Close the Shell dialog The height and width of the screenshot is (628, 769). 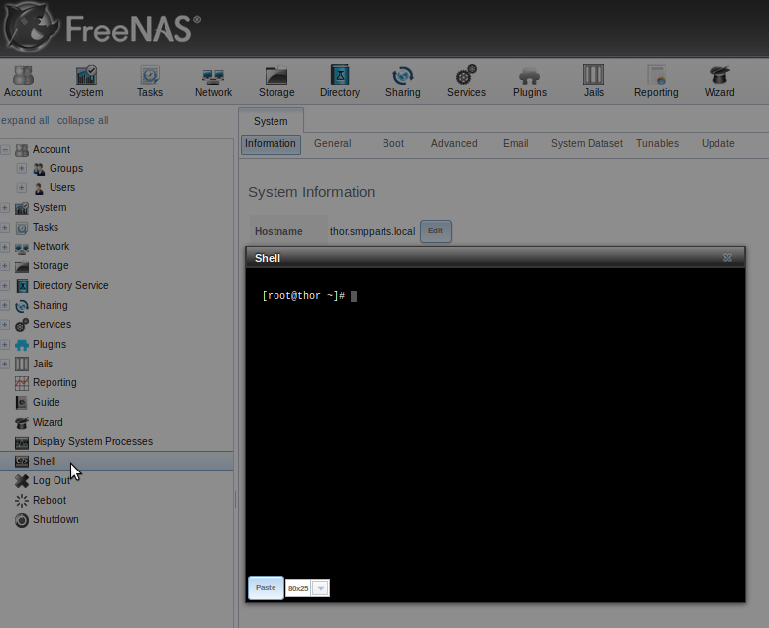(727, 258)
